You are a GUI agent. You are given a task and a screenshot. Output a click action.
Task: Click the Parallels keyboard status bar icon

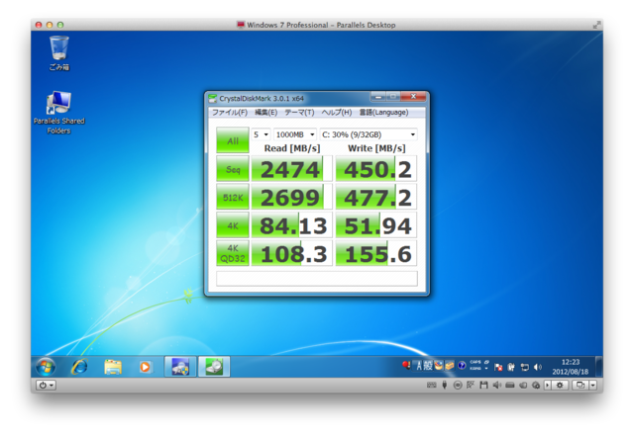[x=432, y=386]
